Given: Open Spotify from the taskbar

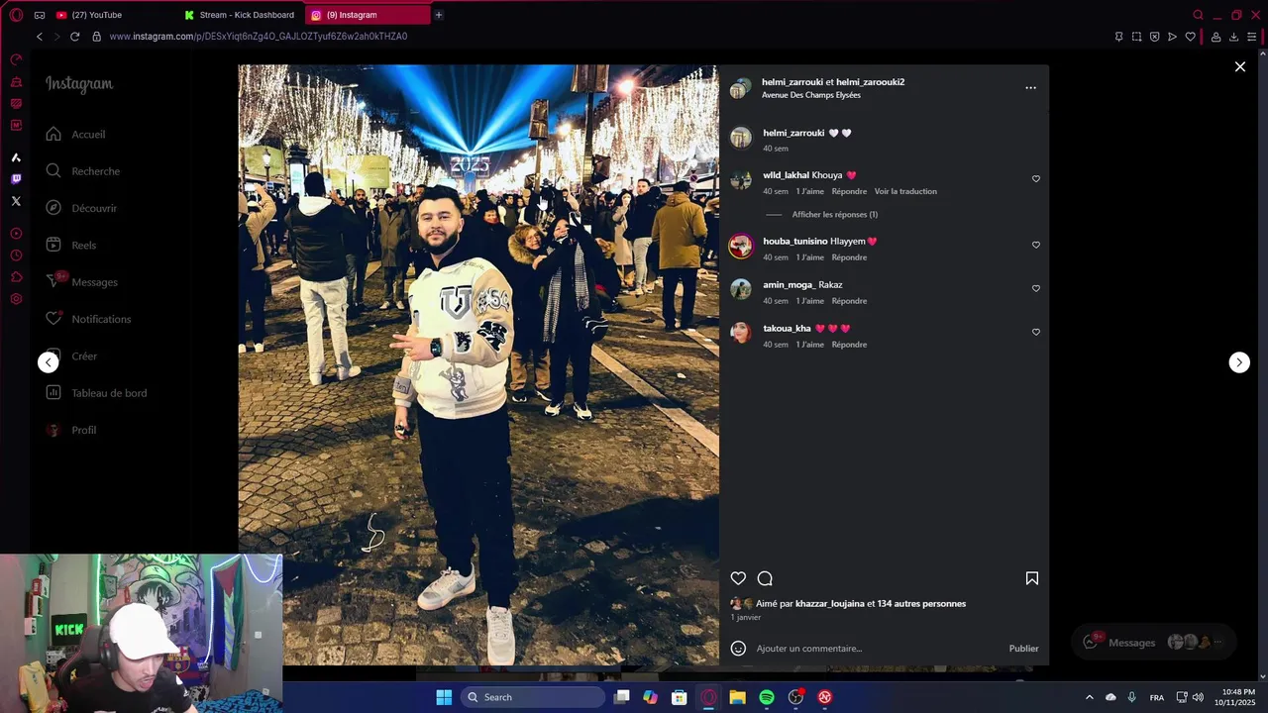Looking at the screenshot, I should (x=767, y=697).
